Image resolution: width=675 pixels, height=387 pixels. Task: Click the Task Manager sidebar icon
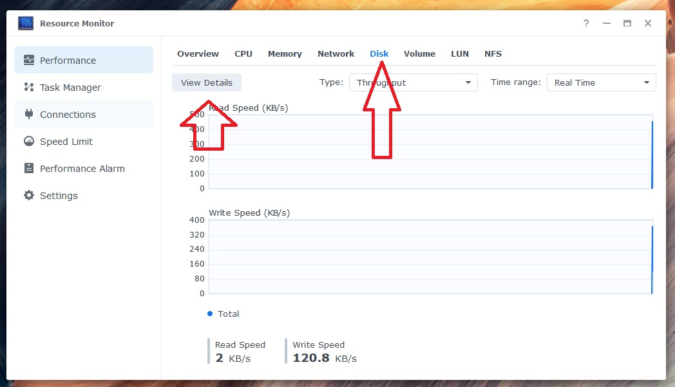click(x=28, y=87)
